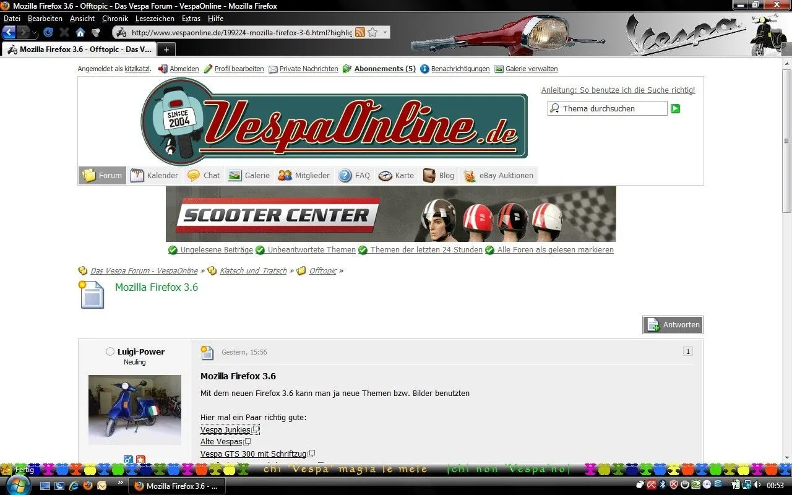The image size is (792, 495).
Task: Open a new tab with the plus button
Action: pos(166,49)
